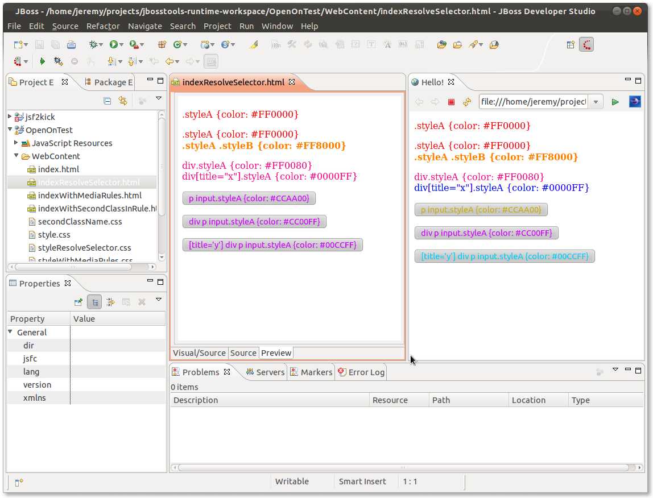Click the Open Perspective icon

571,44
